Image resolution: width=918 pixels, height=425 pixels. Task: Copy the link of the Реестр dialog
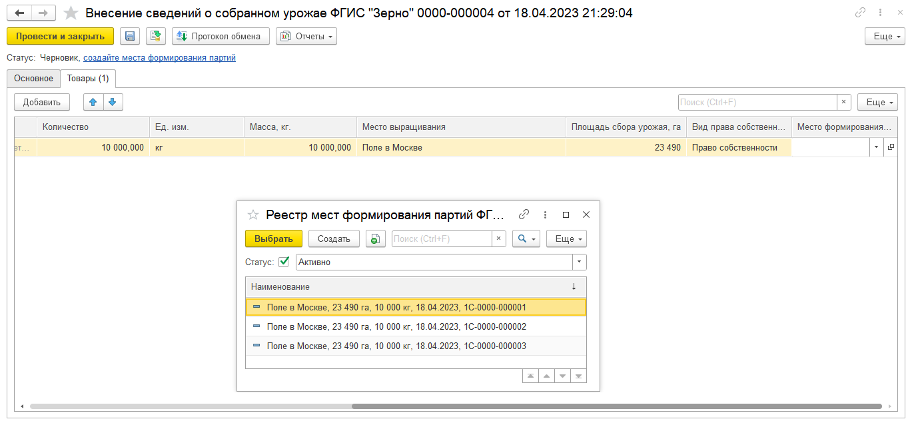click(524, 214)
